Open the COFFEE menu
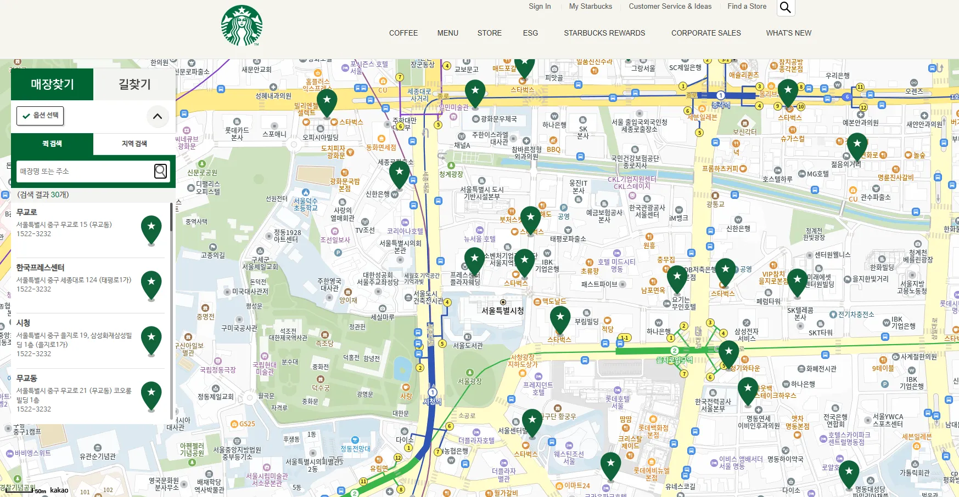This screenshot has height=497, width=959. pyautogui.click(x=403, y=33)
